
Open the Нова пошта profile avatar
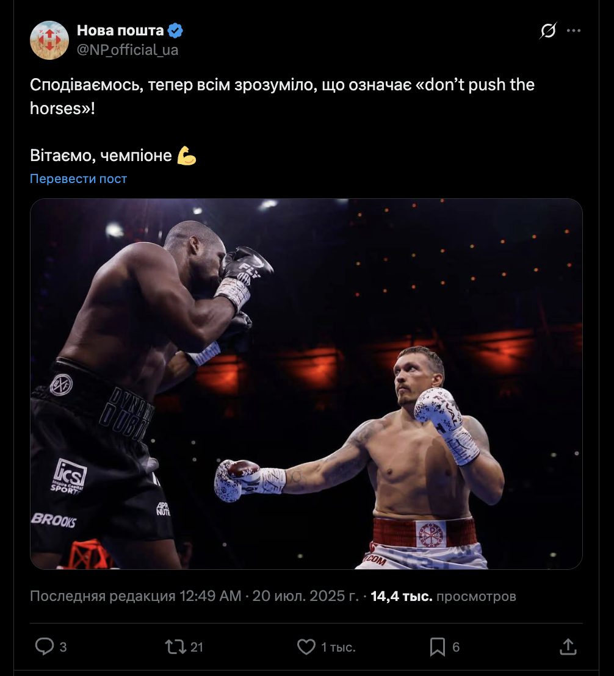(x=49, y=40)
